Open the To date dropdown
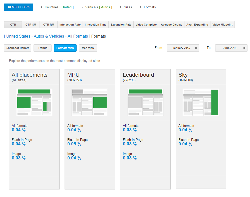 click(x=231, y=48)
